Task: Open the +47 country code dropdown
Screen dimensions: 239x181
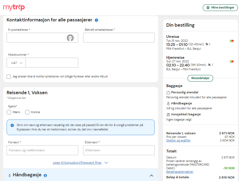Action: click(x=16, y=63)
